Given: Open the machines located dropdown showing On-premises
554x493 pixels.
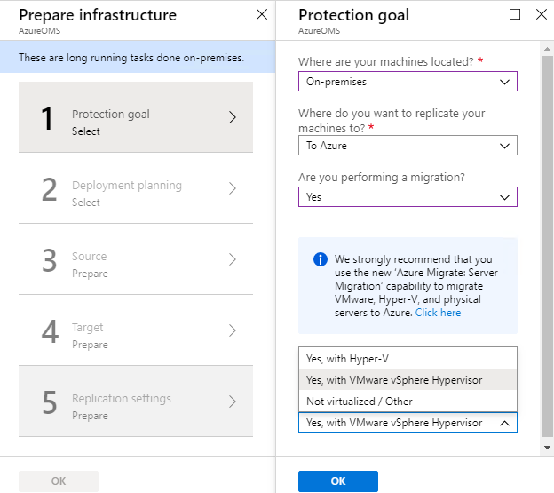Looking at the screenshot, I should click(408, 82).
